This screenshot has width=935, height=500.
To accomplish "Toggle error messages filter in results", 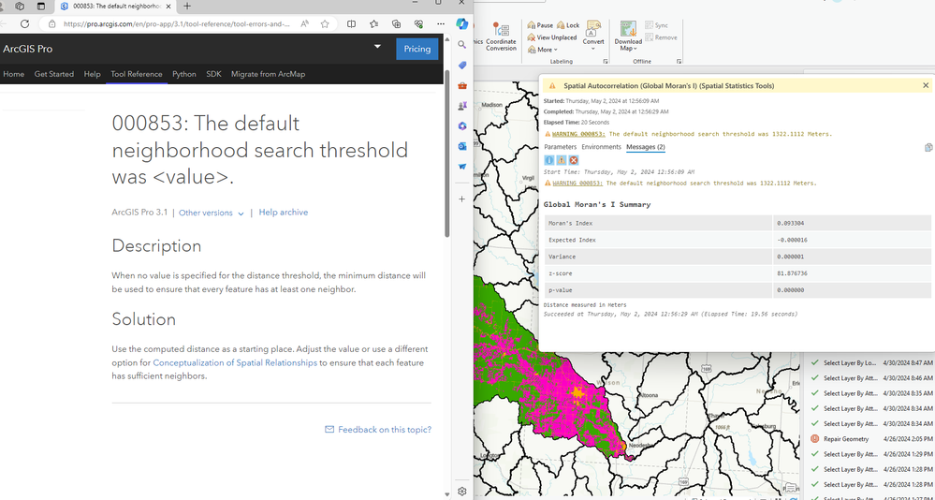I will pos(573,160).
